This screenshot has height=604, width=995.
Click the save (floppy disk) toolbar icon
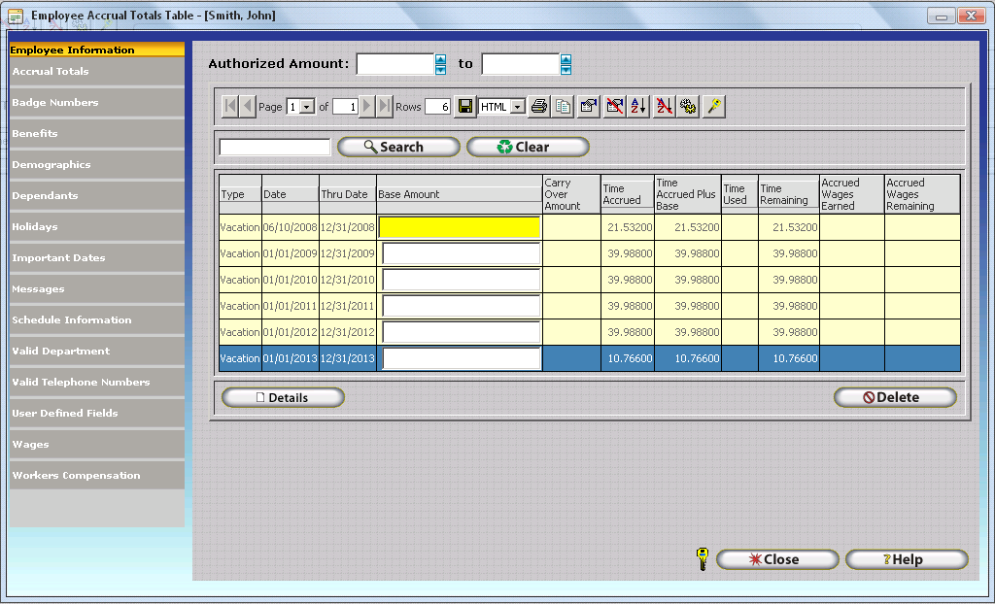[465, 107]
